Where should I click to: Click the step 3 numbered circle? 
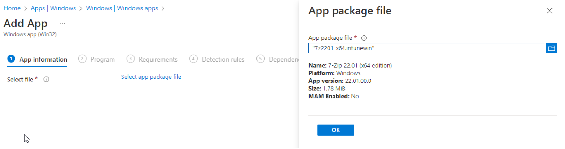[x=130, y=59]
